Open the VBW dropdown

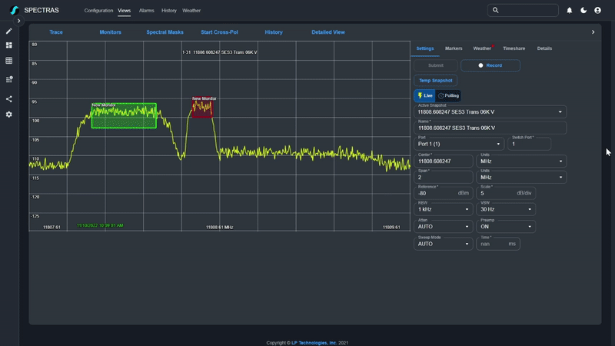pos(506,209)
